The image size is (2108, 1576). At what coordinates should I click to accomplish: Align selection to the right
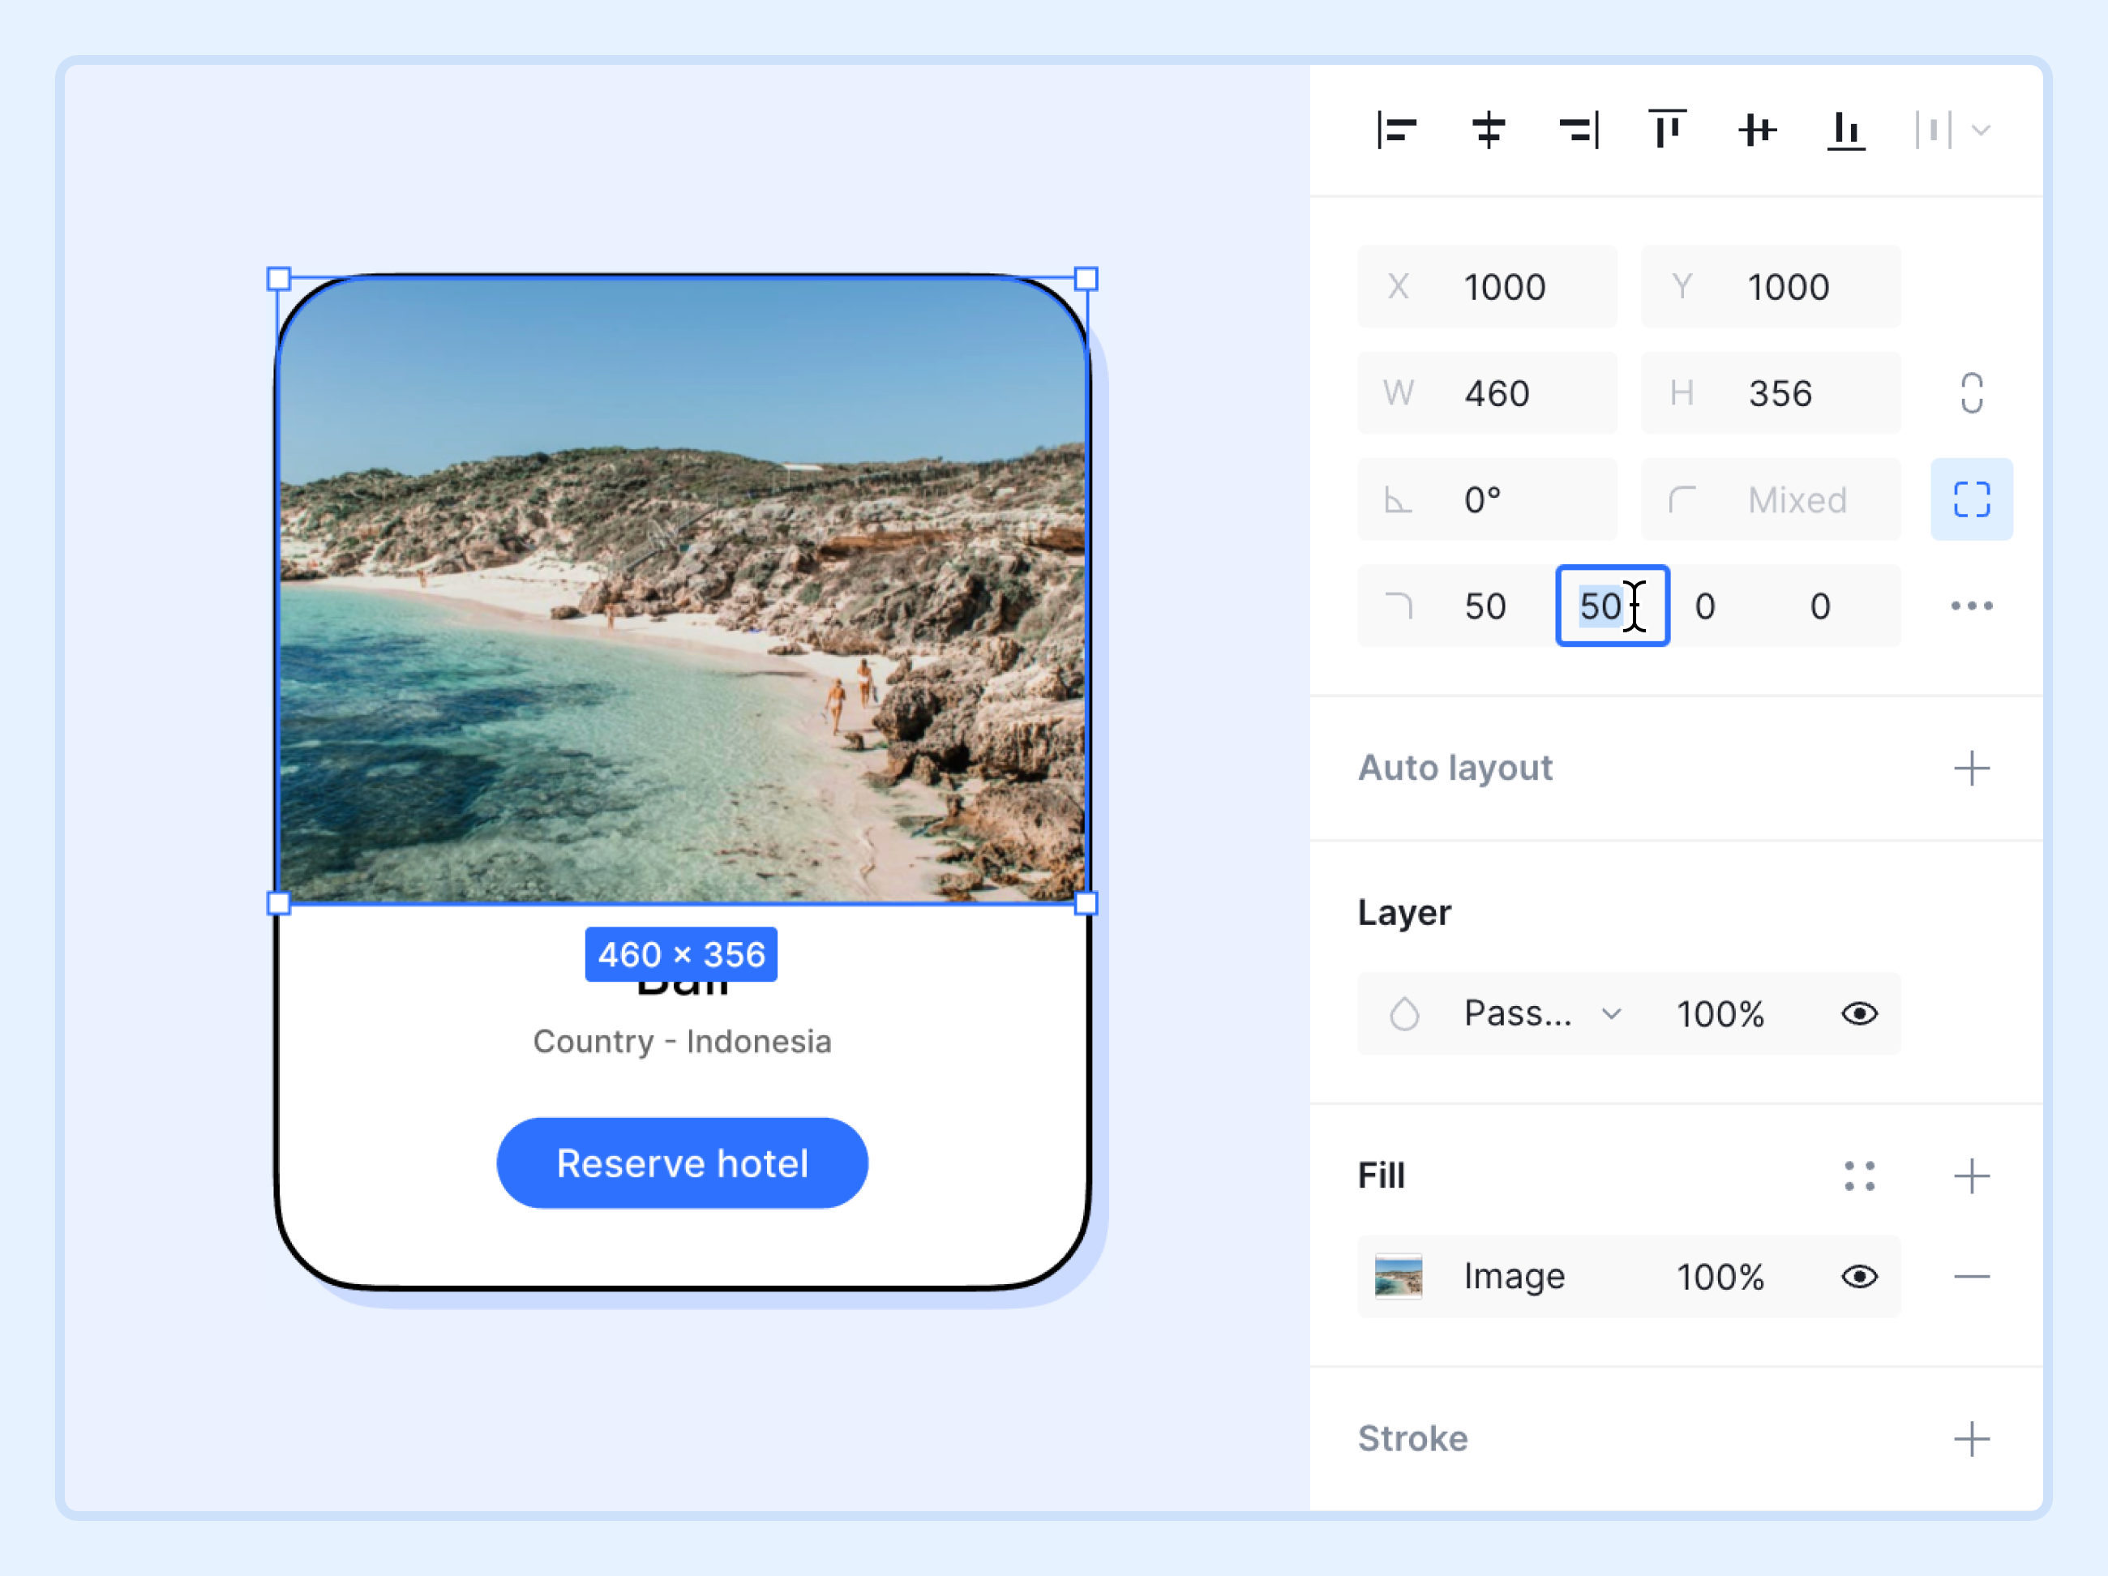pos(1578,130)
